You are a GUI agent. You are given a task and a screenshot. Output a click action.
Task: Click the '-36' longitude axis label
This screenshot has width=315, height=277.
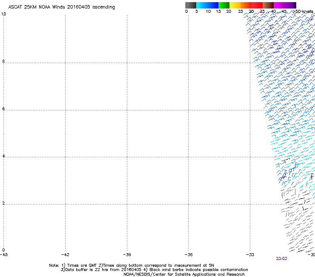(x=189, y=255)
